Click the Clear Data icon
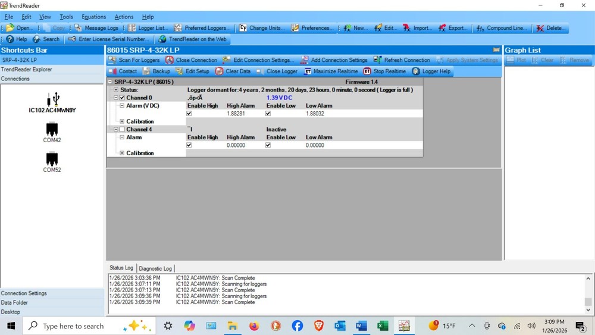This screenshot has width=595, height=335. [220, 71]
